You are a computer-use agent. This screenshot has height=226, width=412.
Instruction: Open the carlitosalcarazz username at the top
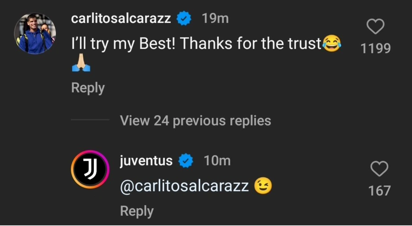pyautogui.click(x=121, y=18)
